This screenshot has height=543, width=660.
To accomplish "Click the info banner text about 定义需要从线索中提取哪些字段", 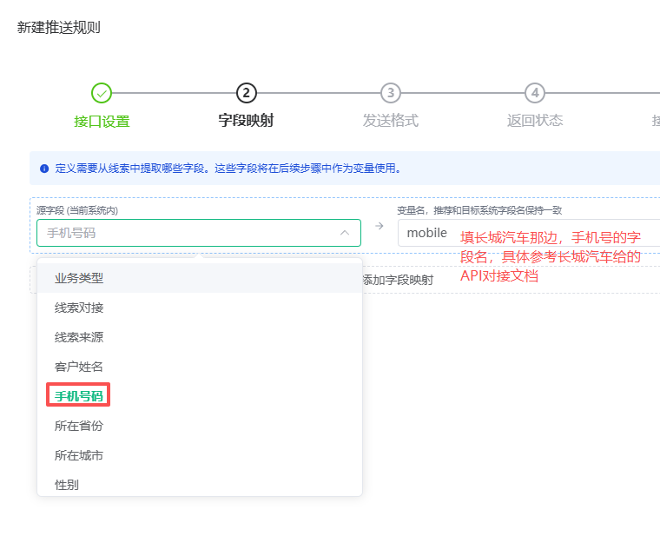I will tap(228, 169).
